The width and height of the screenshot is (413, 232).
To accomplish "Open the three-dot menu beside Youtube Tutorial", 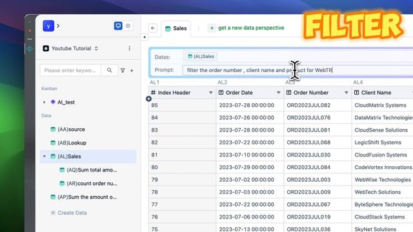I will pyautogui.click(x=129, y=48).
